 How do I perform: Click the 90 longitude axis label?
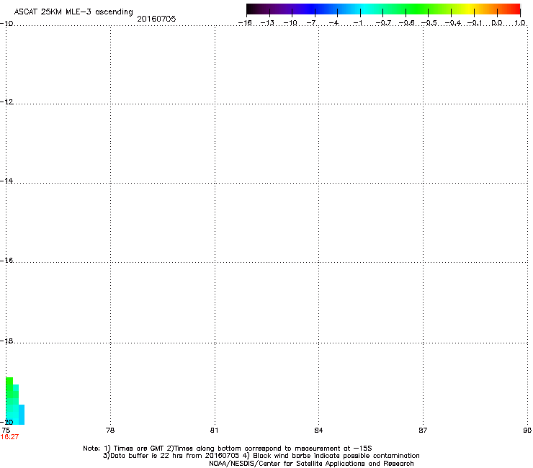pos(527,431)
